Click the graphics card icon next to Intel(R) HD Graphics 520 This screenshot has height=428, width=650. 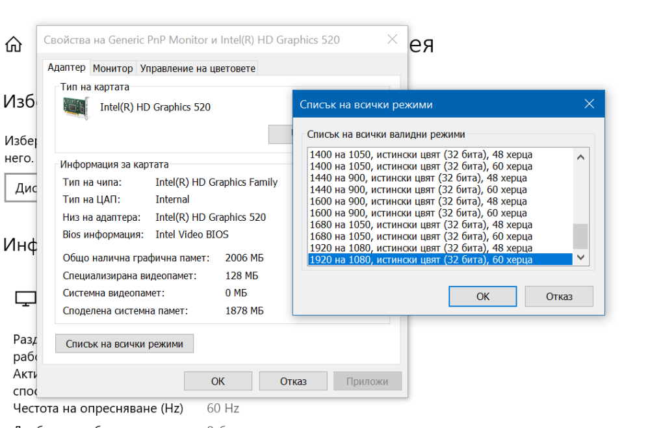point(76,108)
